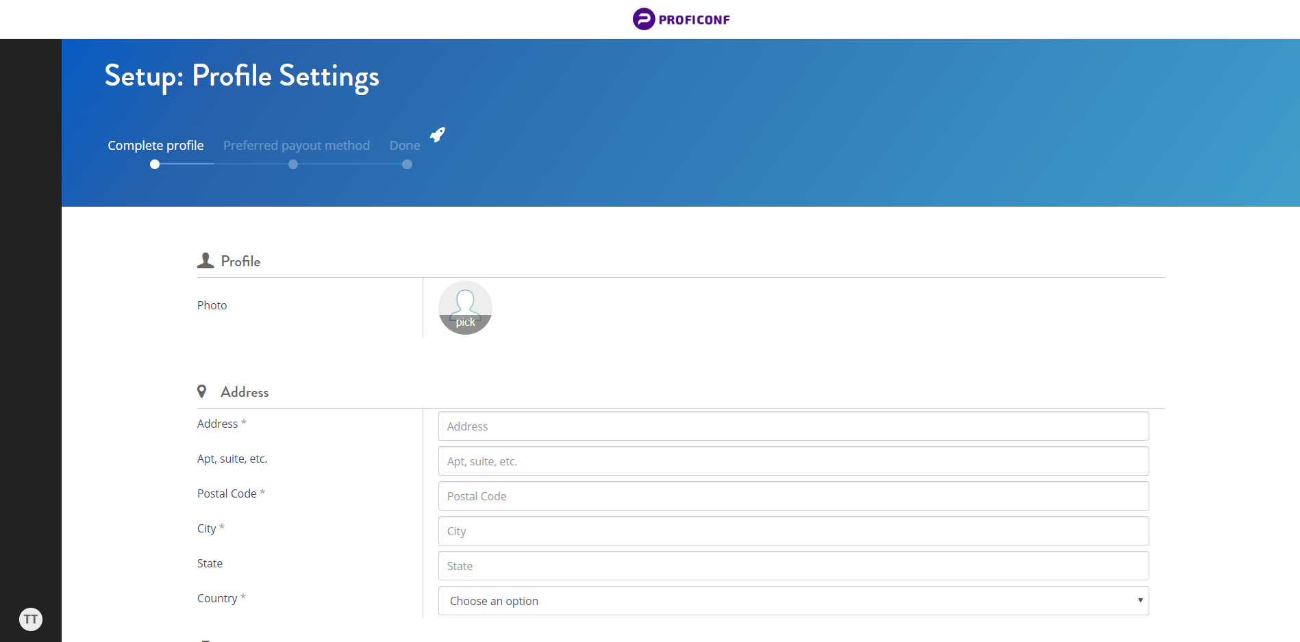Click the TT avatar in sidebar
Image resolution: width=1300 pixels, height=642 pixels.
[31, 619]
